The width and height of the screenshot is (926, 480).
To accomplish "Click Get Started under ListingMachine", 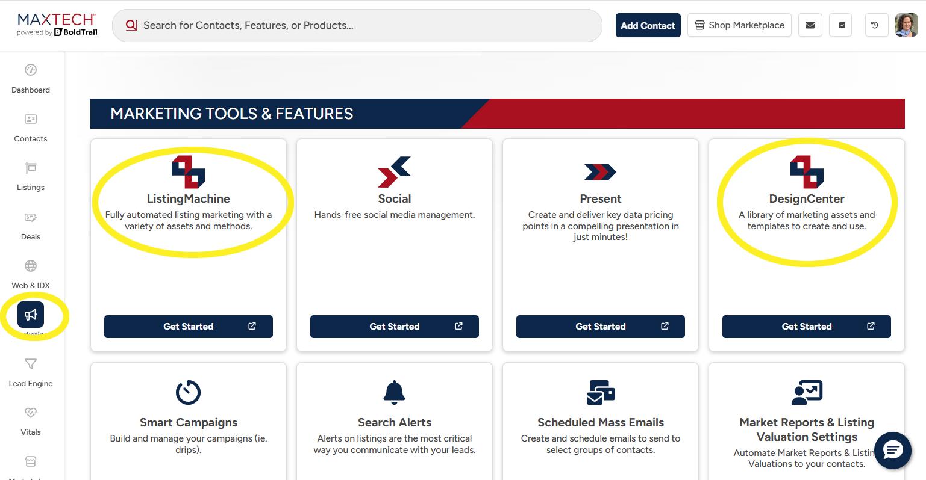I will point(189,327).
